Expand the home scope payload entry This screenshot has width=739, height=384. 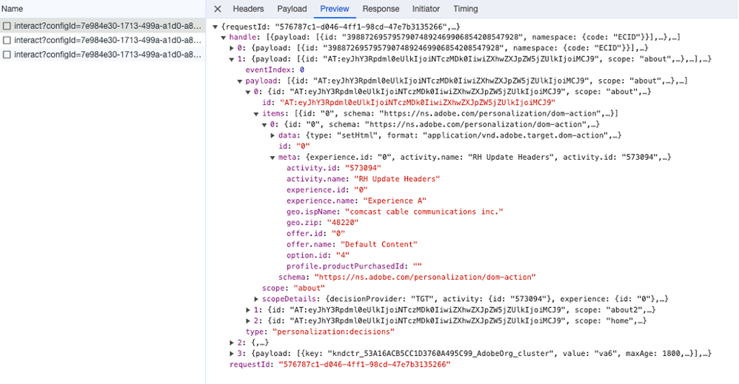point(249,321)
